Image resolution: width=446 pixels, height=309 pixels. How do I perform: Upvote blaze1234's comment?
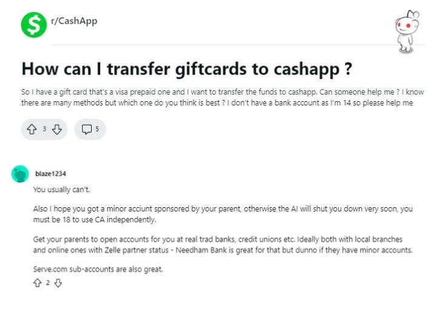click(38, 283)
